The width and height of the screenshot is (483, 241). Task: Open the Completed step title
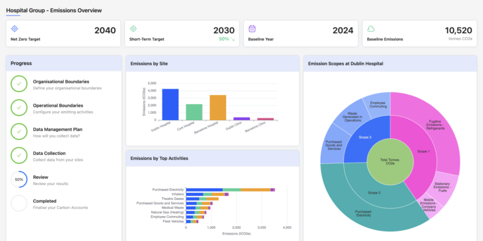44,201
